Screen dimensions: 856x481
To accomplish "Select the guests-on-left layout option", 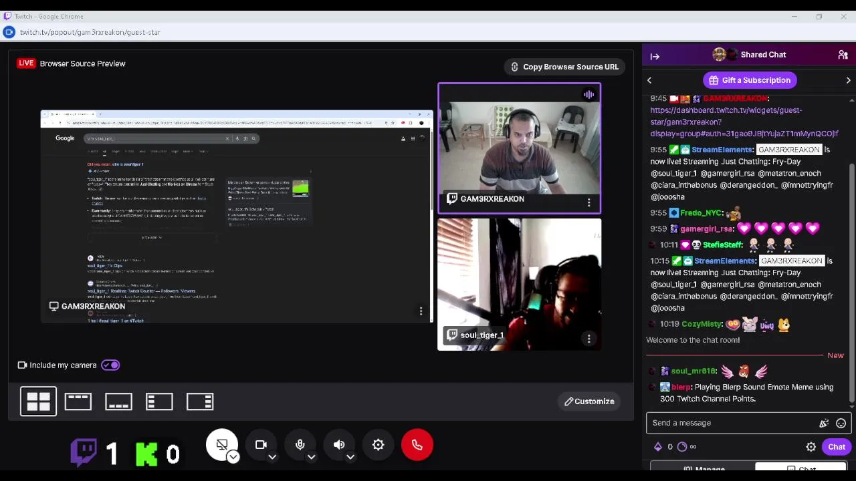I will tap(159, 402).
